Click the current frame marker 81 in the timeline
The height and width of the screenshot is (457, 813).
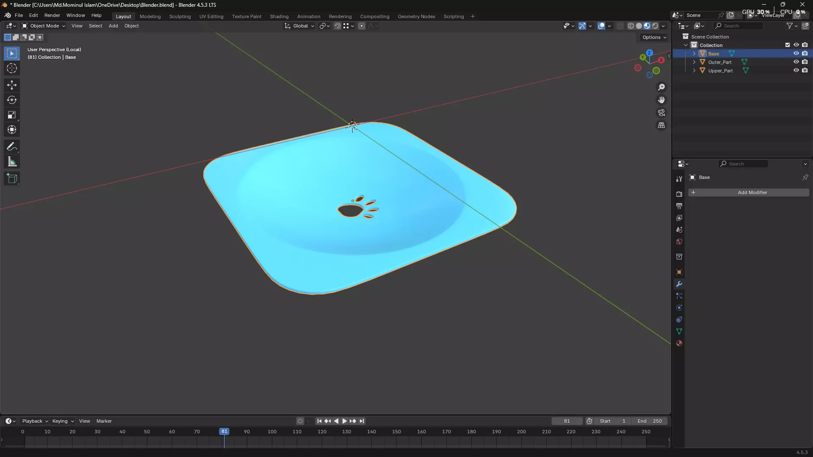tap(224, 432)
